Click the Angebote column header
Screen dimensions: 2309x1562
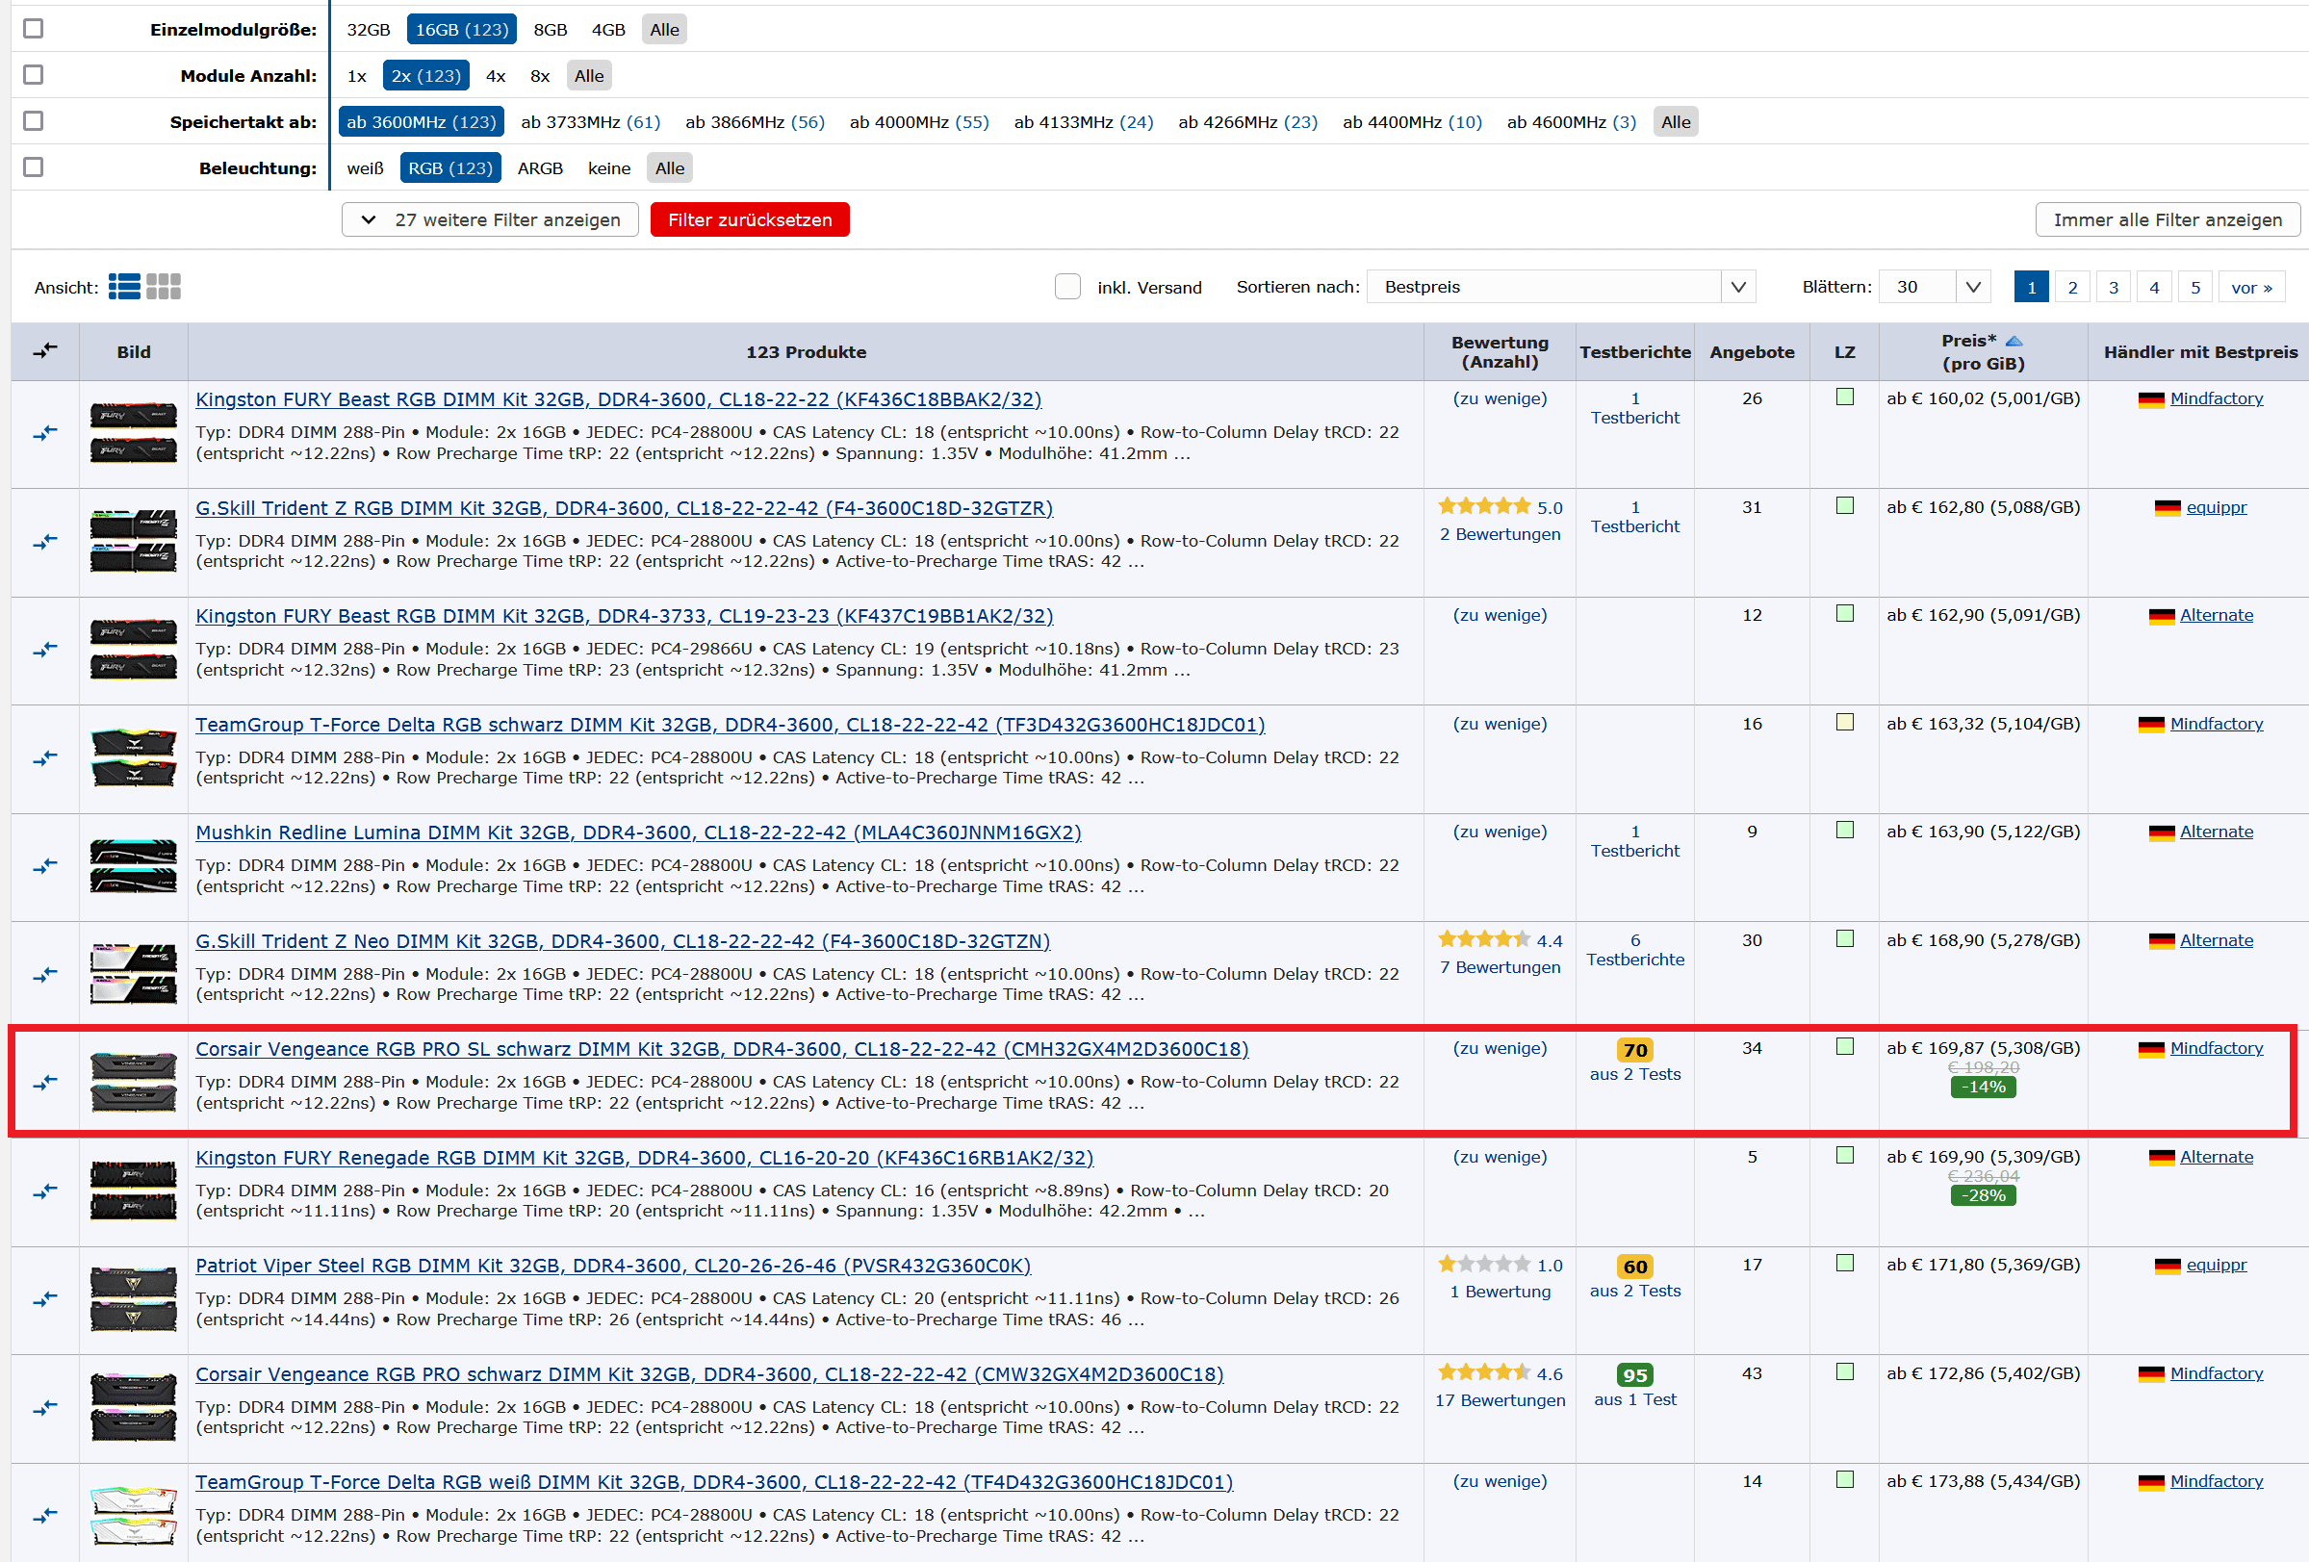pyautogui.click(x=1752, y=351)
